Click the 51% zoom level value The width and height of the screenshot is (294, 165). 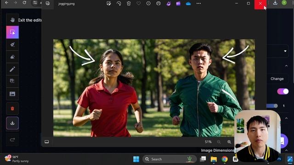(208, 142)
